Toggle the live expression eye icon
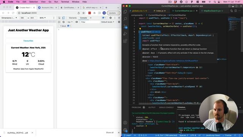The height and width of the screenshot is (137, 243). click(77, 22)
